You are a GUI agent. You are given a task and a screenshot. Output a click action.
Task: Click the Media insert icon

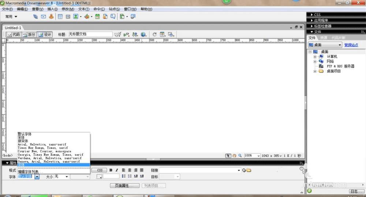pyautogui.click(x=87, y=16)
